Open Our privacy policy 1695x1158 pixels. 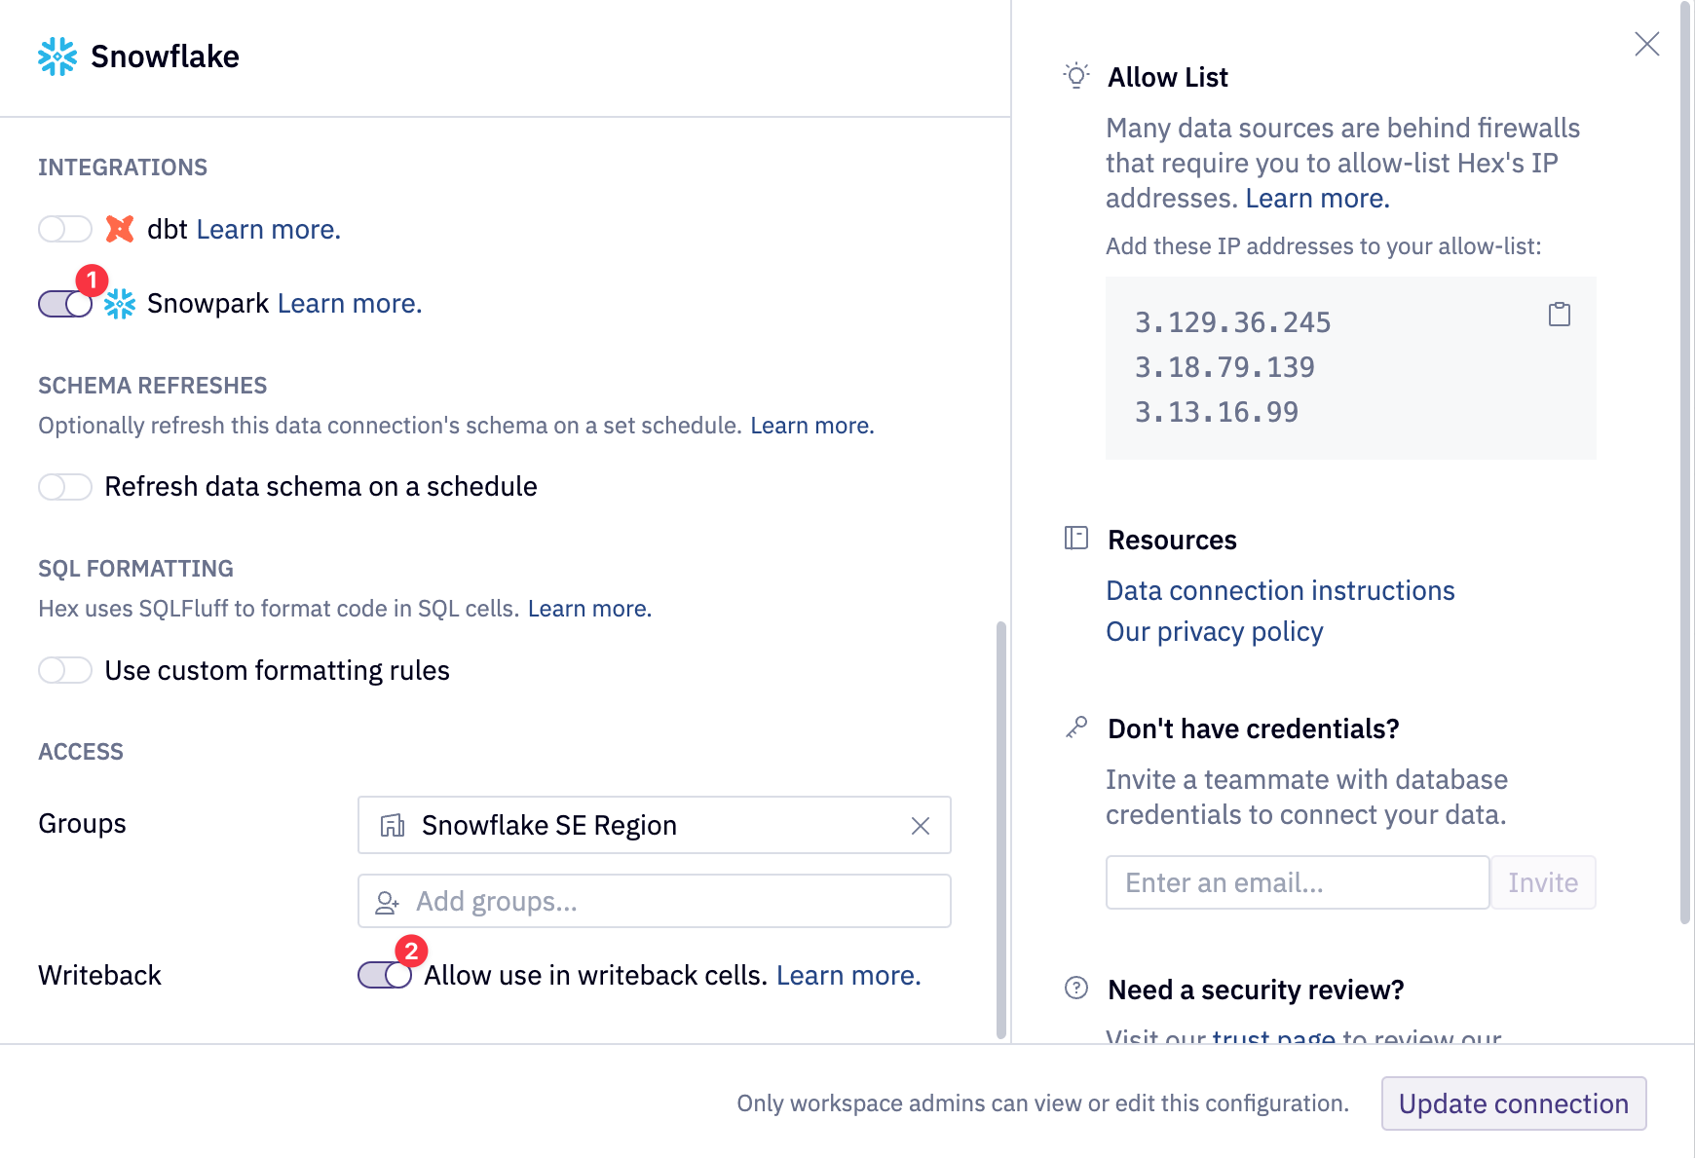point(1214,631)
